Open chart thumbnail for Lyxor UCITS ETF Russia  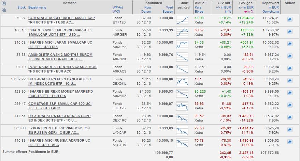(x=182, y=130)
